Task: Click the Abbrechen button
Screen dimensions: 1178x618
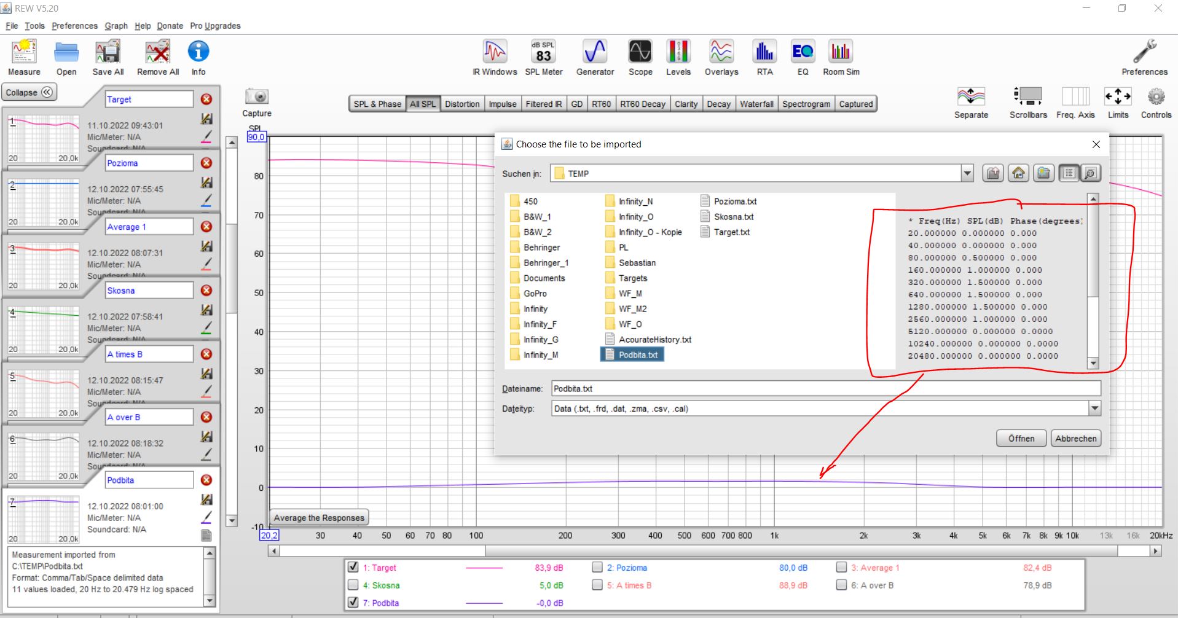Action: 1076,438
